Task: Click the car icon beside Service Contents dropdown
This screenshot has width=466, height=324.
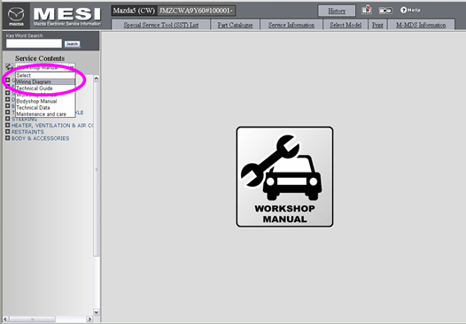Action: [x=9, y=66]
